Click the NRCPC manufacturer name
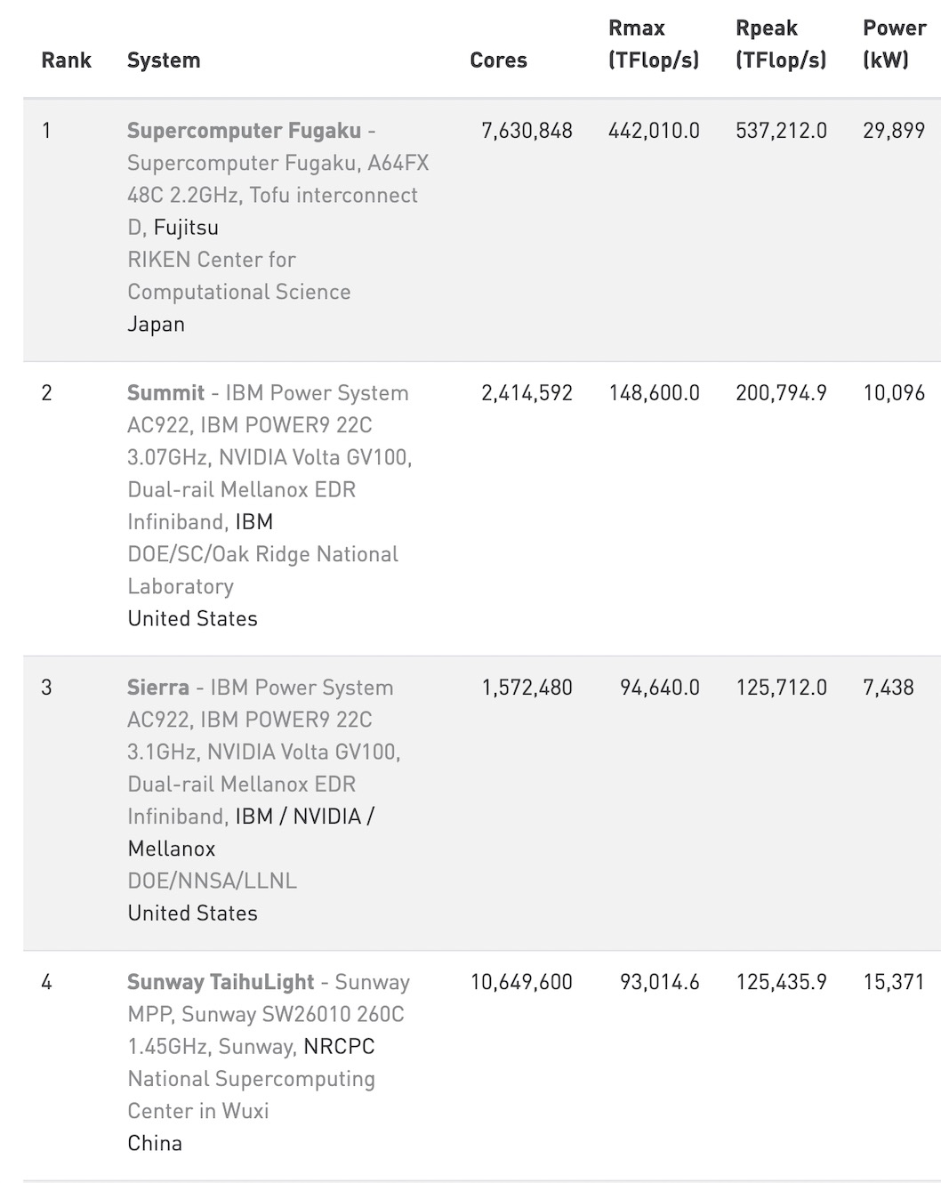Viewport: 941px width, 1183px height. pos(339,1047)
